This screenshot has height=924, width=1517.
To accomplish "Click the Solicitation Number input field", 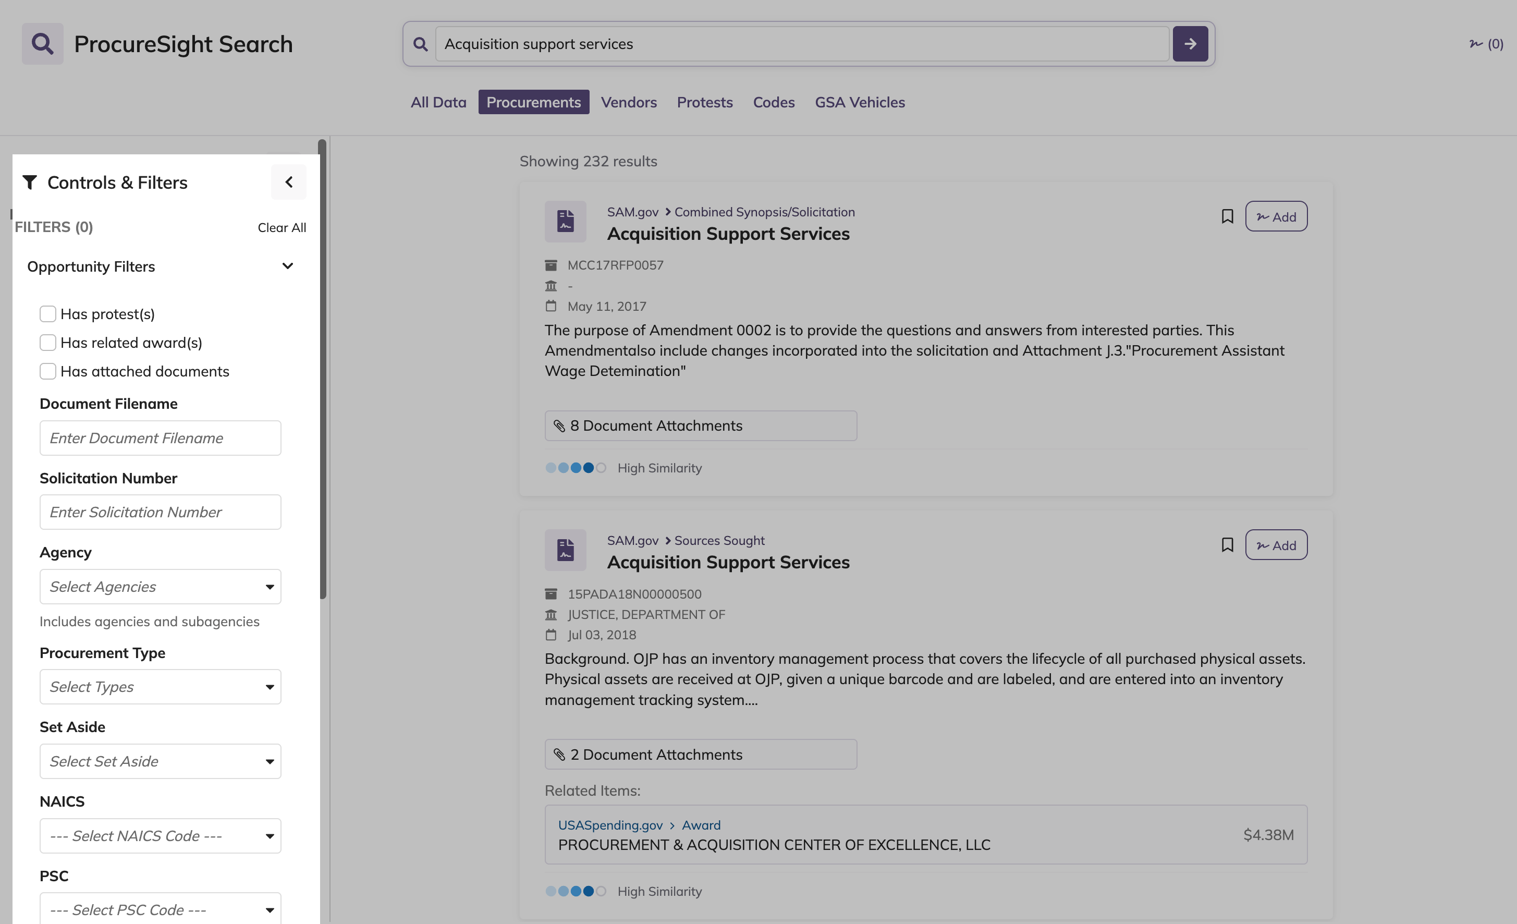I will click(x=161, y=512).
